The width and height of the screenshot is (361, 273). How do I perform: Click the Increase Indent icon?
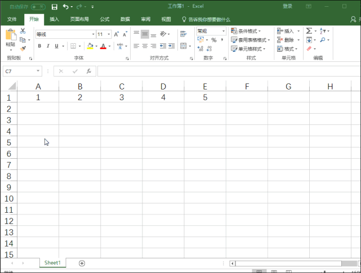(172, 46)
